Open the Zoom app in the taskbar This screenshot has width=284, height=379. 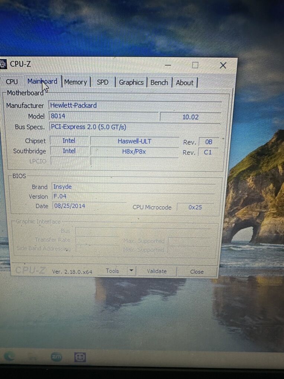(x=57, y=357)
